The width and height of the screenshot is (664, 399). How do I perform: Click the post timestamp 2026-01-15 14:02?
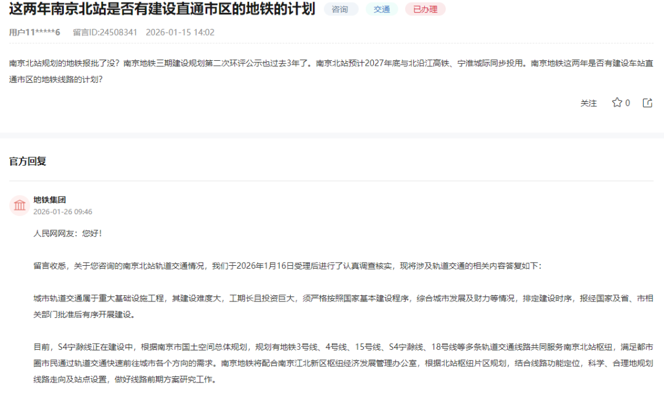180,32
